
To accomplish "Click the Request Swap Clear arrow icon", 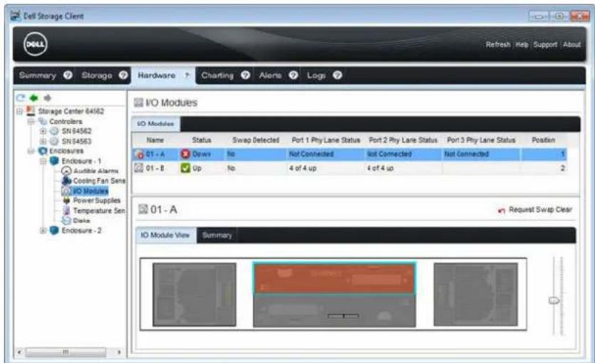I will pyautogui.click(x=502, y=210).
